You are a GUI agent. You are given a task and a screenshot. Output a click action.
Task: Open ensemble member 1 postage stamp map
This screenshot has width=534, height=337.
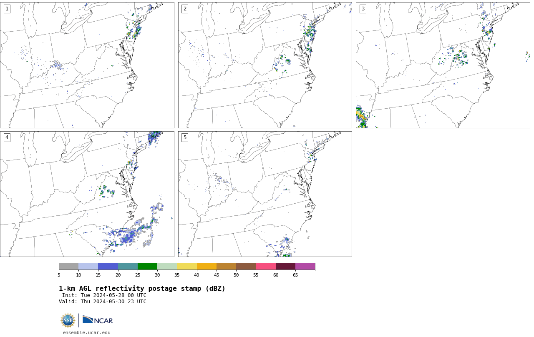click(x=87, y=65)
